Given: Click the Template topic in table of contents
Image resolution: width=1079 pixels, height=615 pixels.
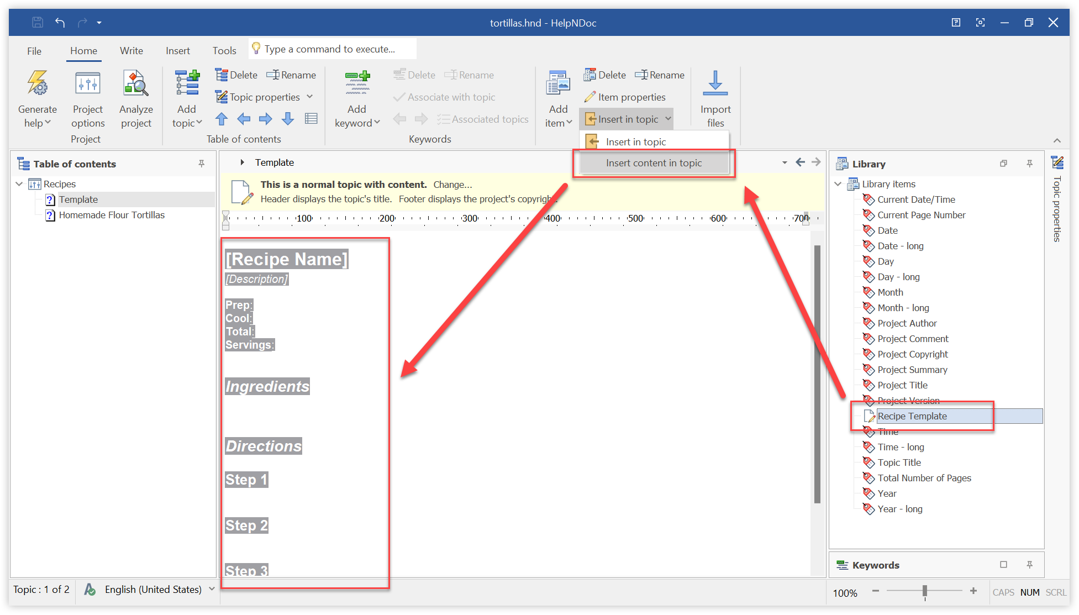Looking at the screenshot, I should click(77, 199).
